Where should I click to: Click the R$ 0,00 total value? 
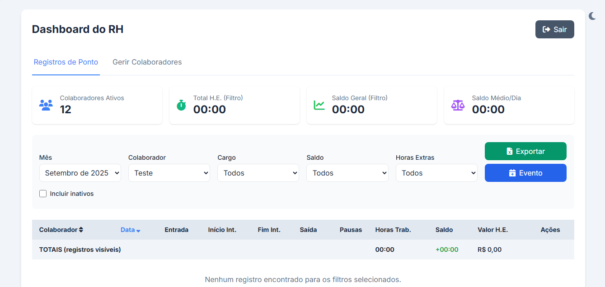coord(489,250)
